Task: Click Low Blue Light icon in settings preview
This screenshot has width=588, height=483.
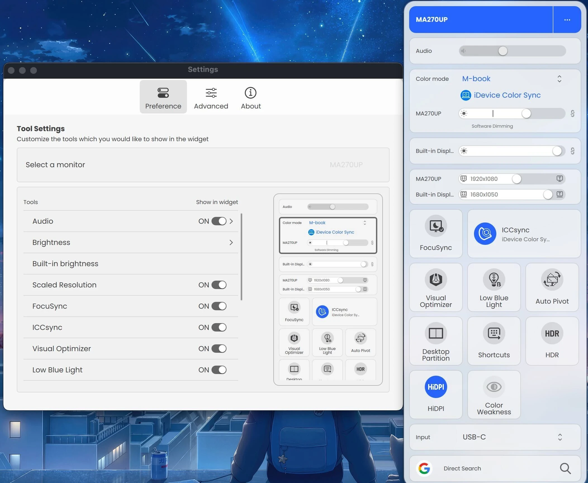Action: pyautogui.click(x=327, y=338)
